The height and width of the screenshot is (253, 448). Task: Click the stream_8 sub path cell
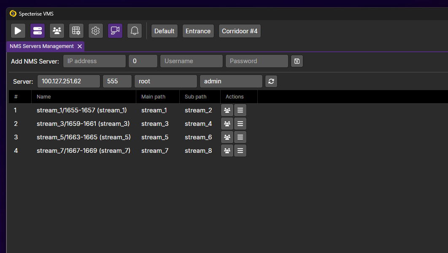198,151
